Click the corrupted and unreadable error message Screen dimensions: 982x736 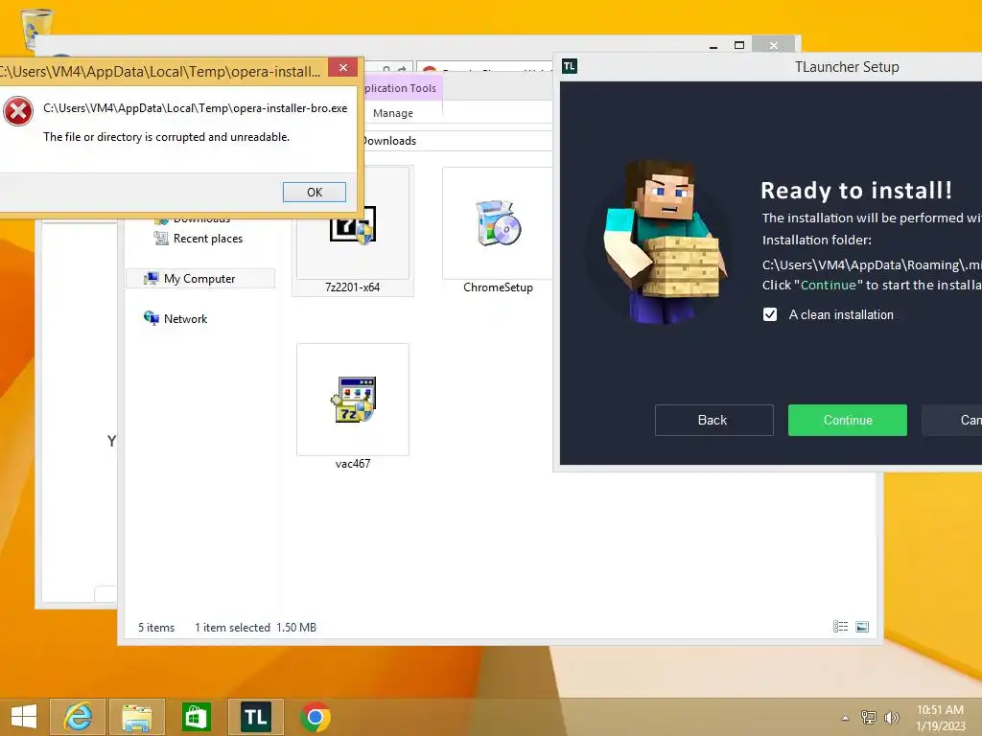pos(167,136)
